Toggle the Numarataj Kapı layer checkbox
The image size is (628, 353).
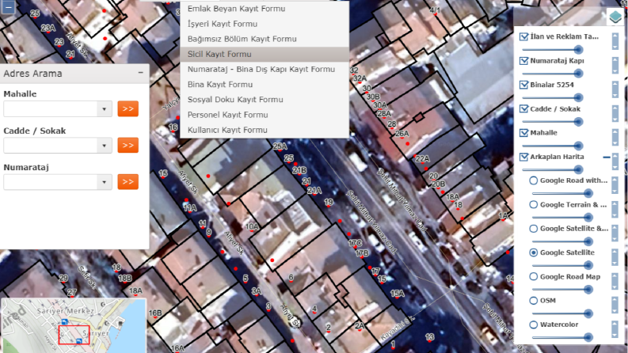tap(523, 61)
